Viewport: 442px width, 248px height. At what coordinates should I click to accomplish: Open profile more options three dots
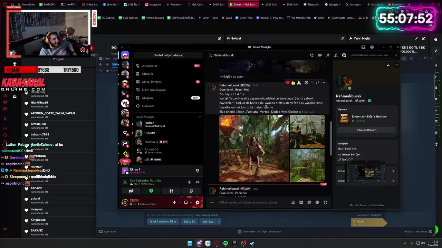pos(396,65)
